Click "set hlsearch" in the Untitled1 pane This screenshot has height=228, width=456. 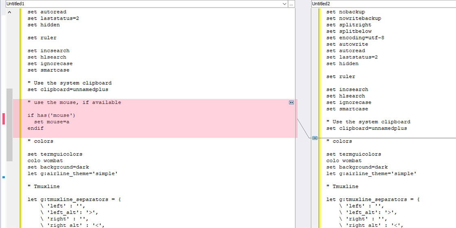(47, 57)
